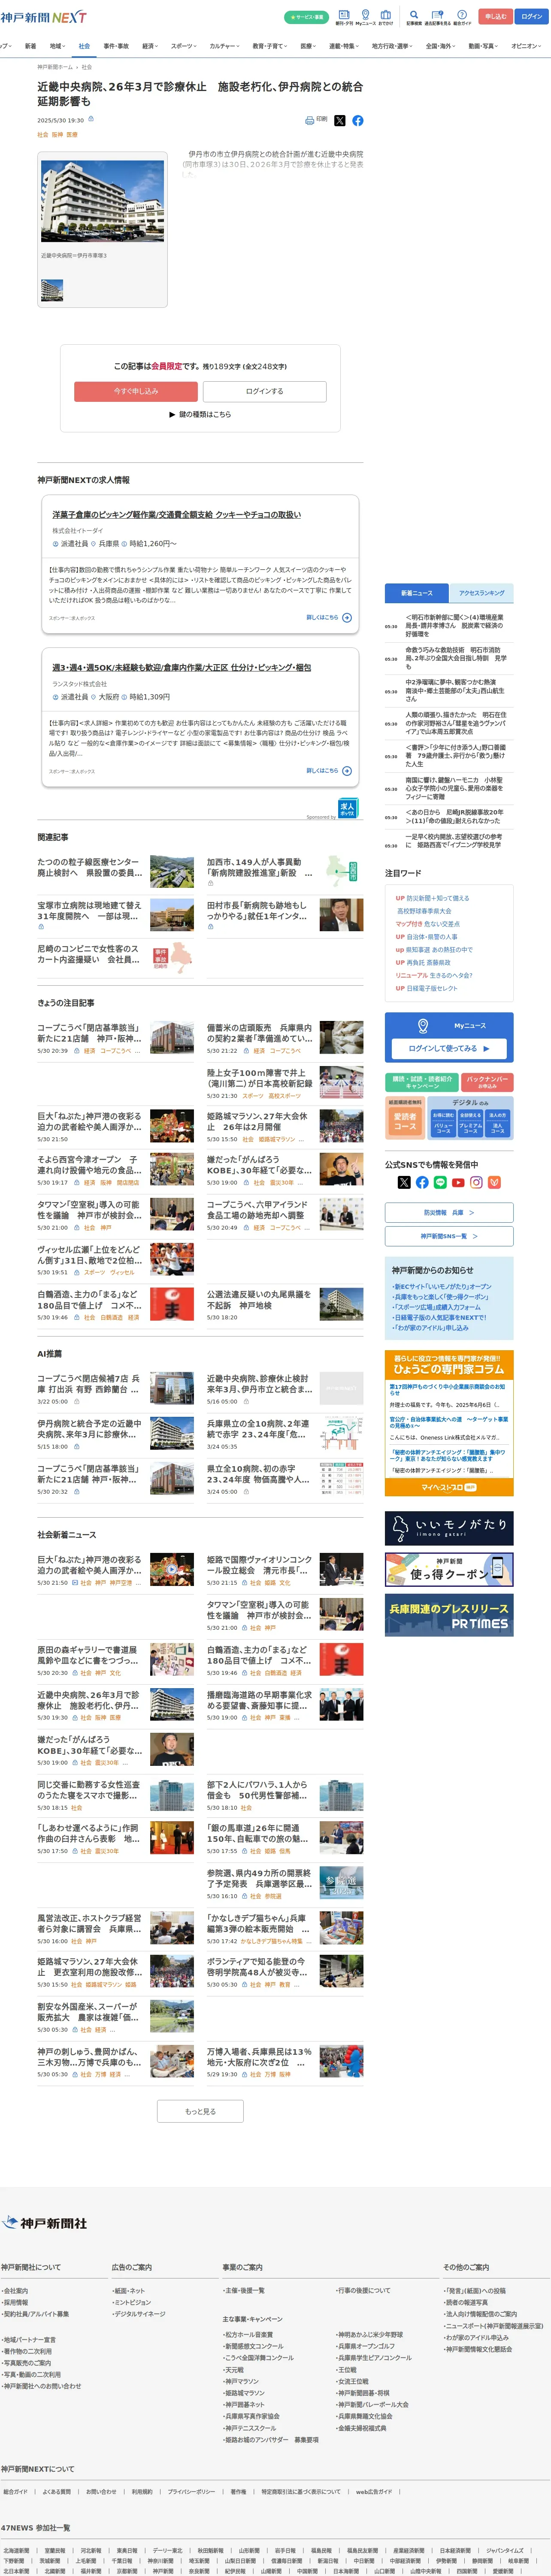The image size is (551, 2576).
Task: Click the location pin in Myニュース sidebar box
Action: pyautogui.click(x=423, y=1026)
